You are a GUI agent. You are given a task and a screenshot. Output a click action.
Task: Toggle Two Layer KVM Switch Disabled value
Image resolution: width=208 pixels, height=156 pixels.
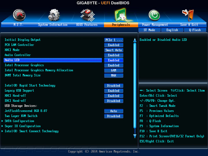pos(114,116)
